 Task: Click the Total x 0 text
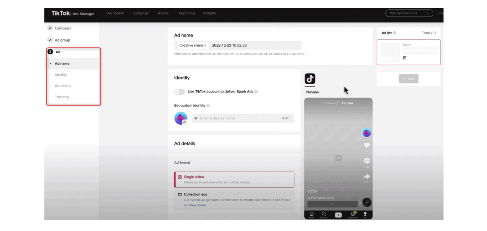coord(429,33)
